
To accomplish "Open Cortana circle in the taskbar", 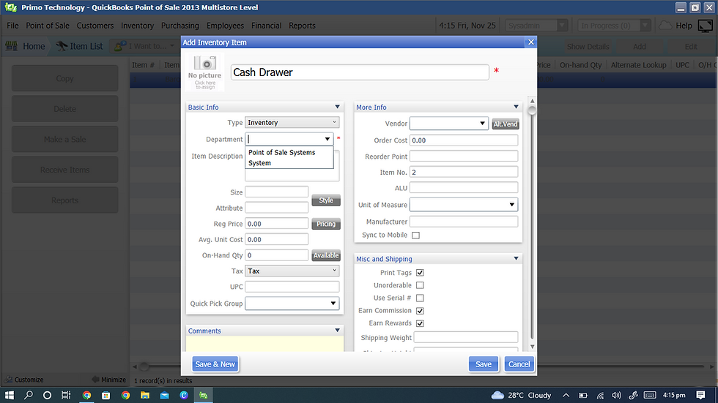I will (x=47, y=395).
